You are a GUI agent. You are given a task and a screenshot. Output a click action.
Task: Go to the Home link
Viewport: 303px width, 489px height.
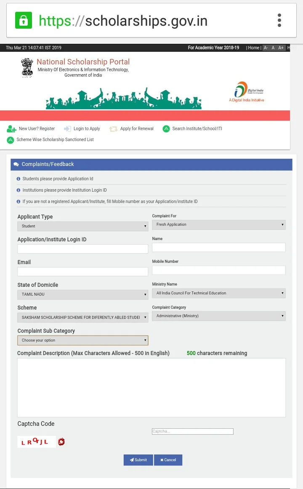coord(253,48)
